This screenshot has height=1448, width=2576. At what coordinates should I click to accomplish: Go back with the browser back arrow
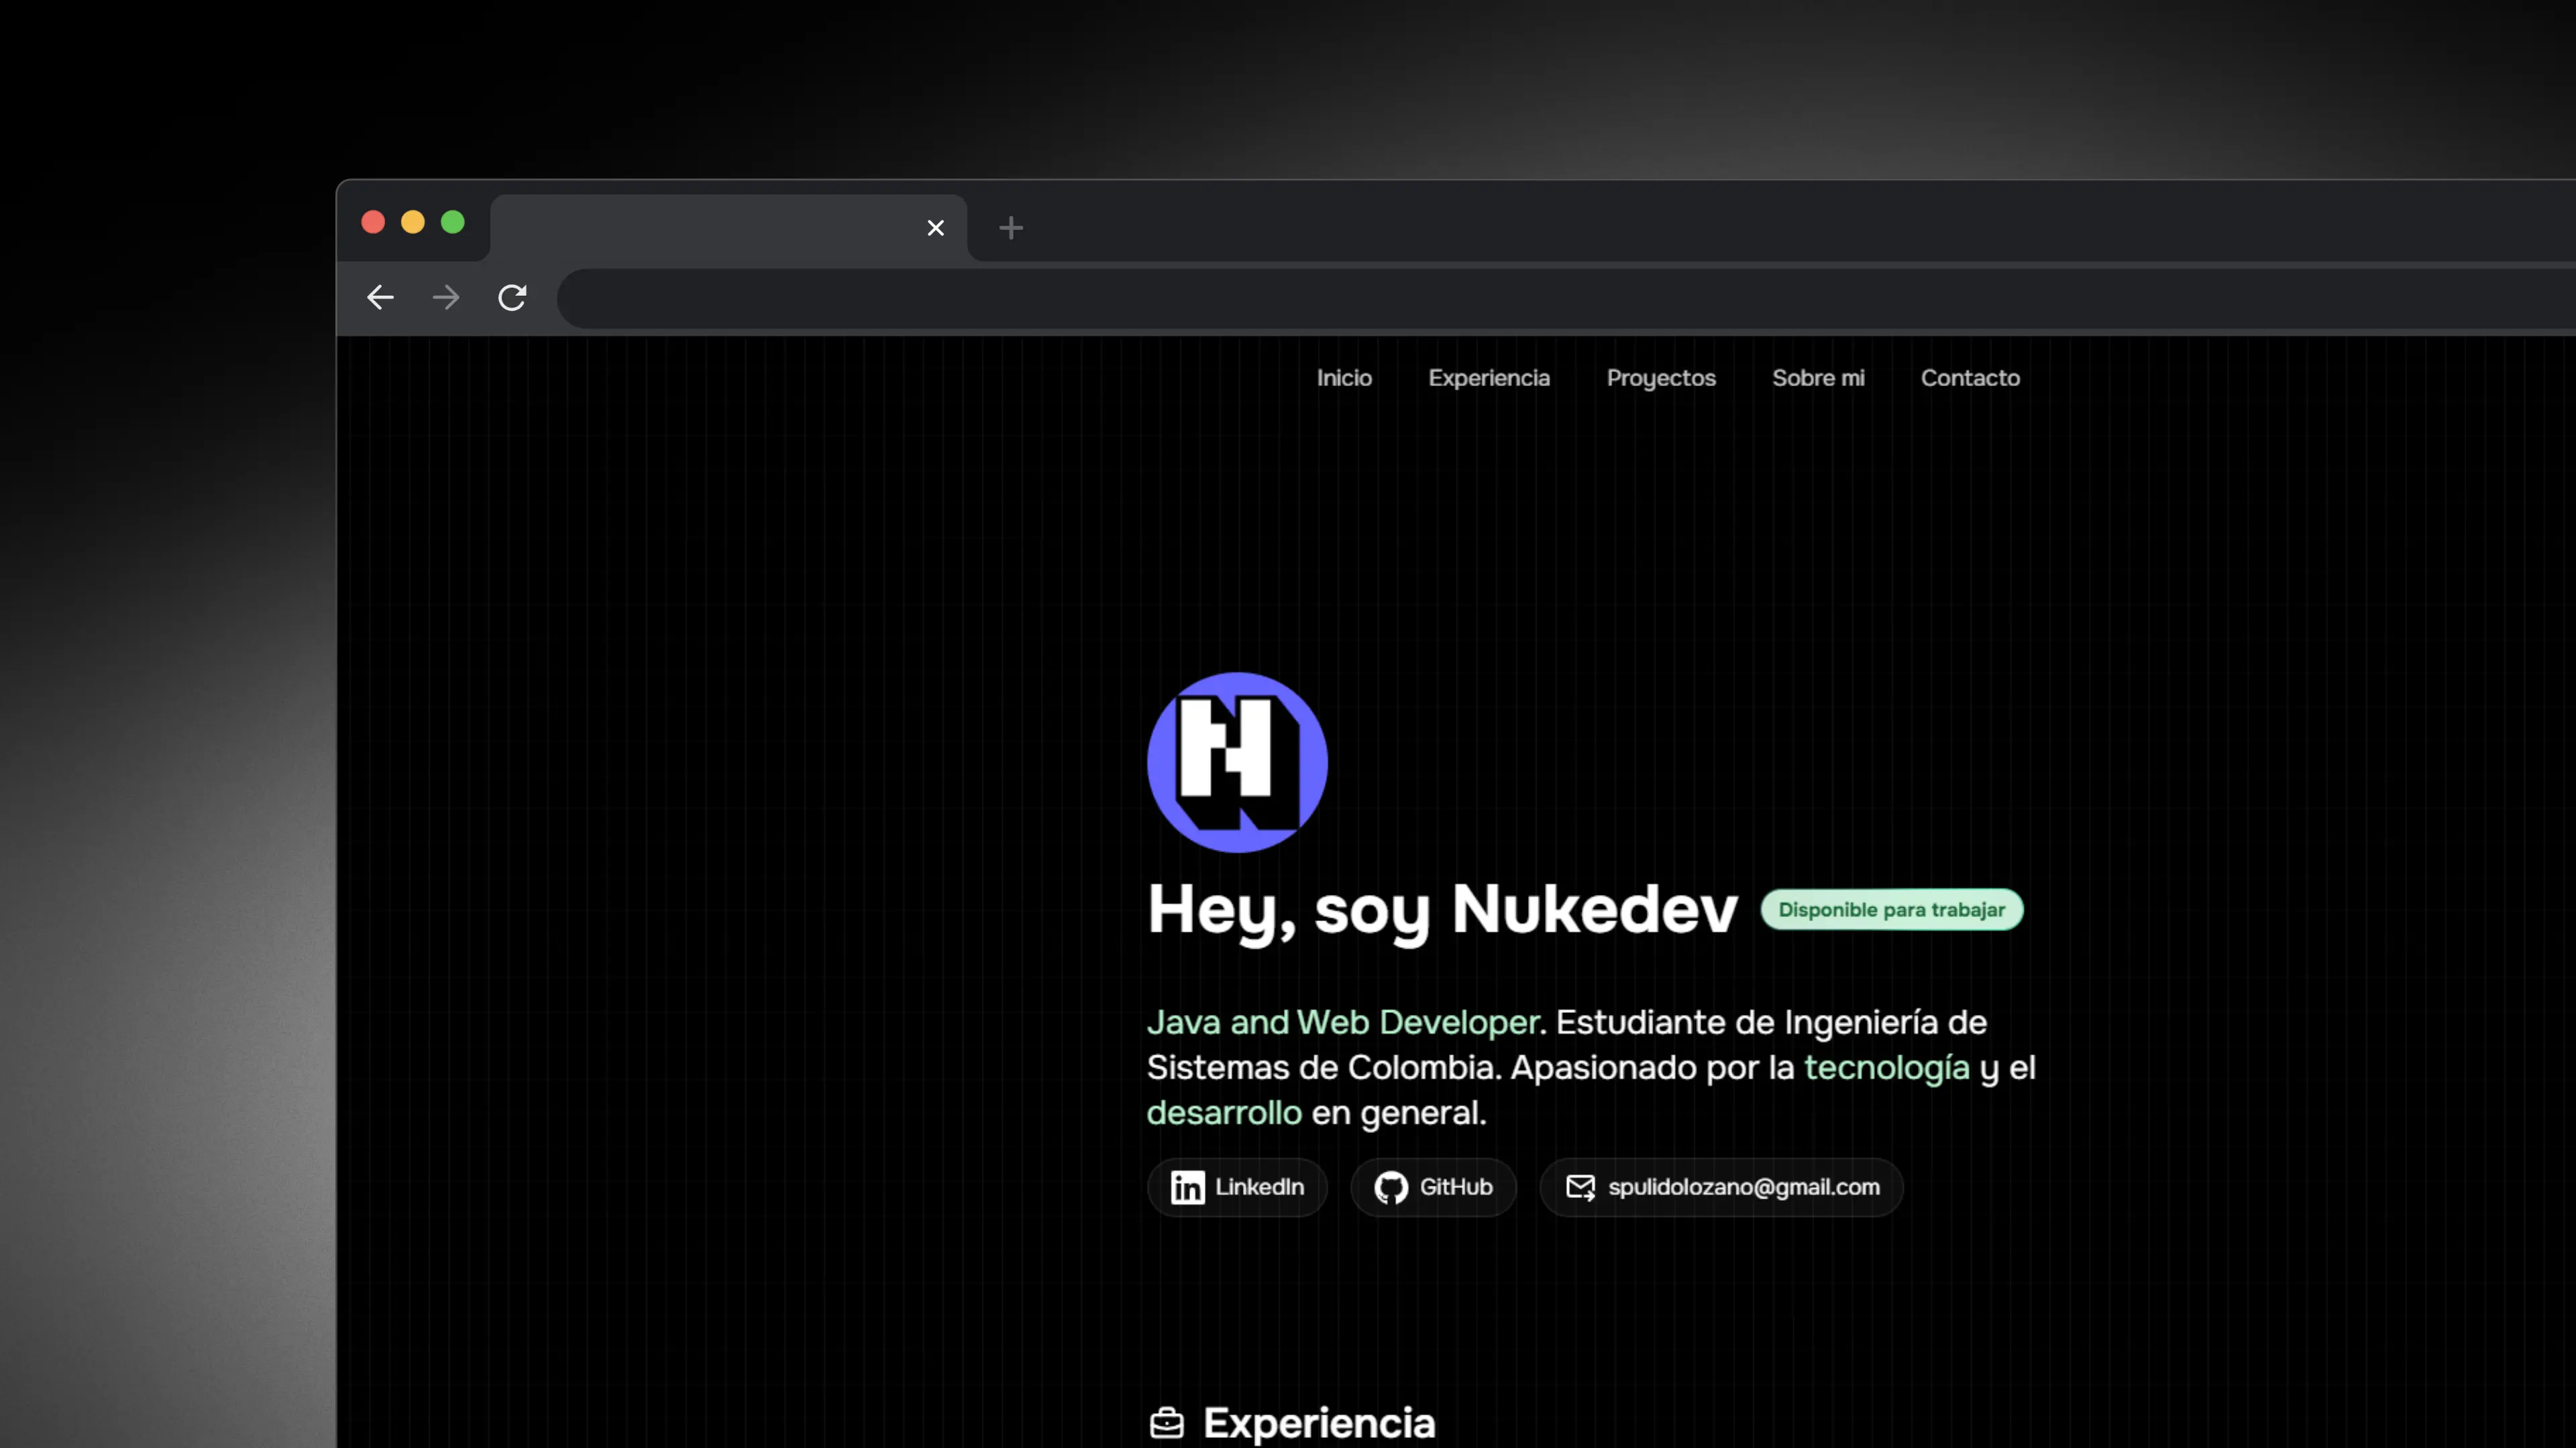point(380,297)
